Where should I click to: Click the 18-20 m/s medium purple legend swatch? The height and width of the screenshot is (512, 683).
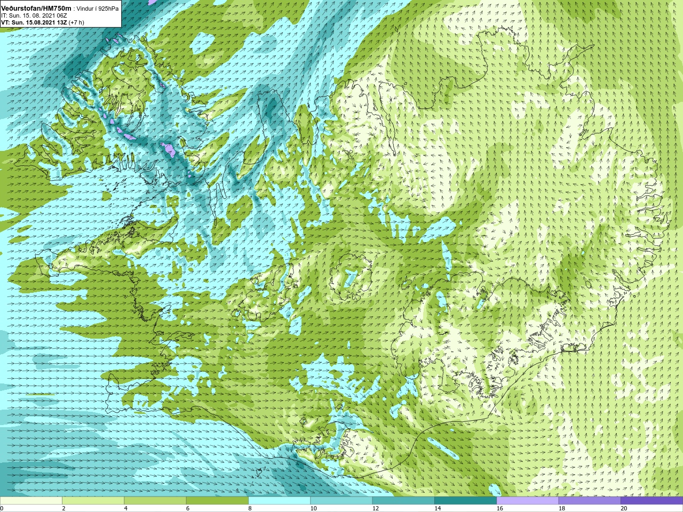(x=589, y=501)
